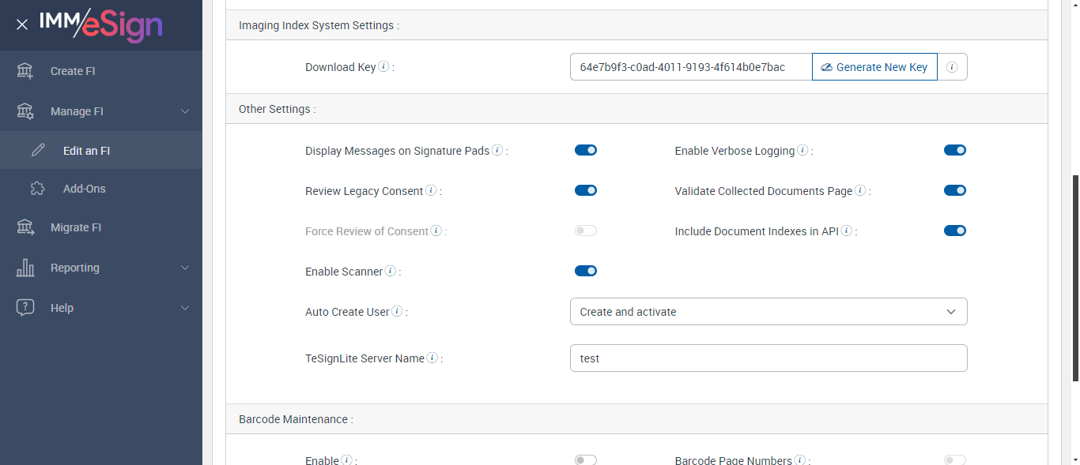Switch off Include Document Indexes in API
The image size is (1080, 465).
click(955, 231)
